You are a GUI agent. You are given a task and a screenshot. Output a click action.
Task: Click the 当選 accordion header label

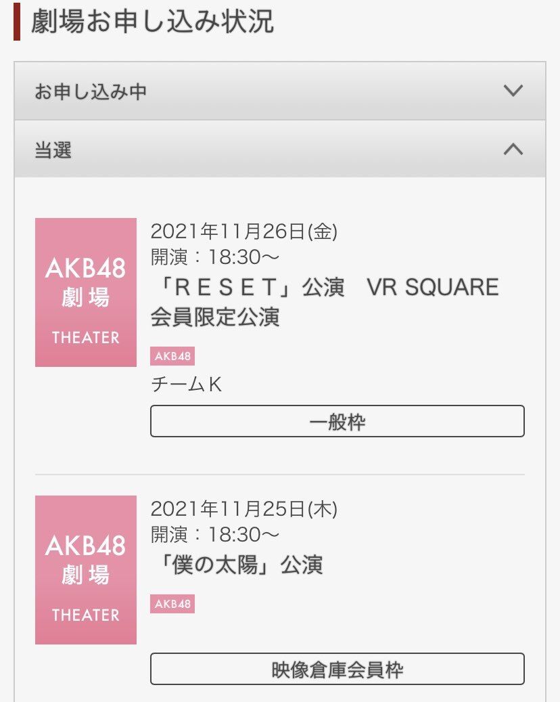pyautogui.click(x=53, y=150)
